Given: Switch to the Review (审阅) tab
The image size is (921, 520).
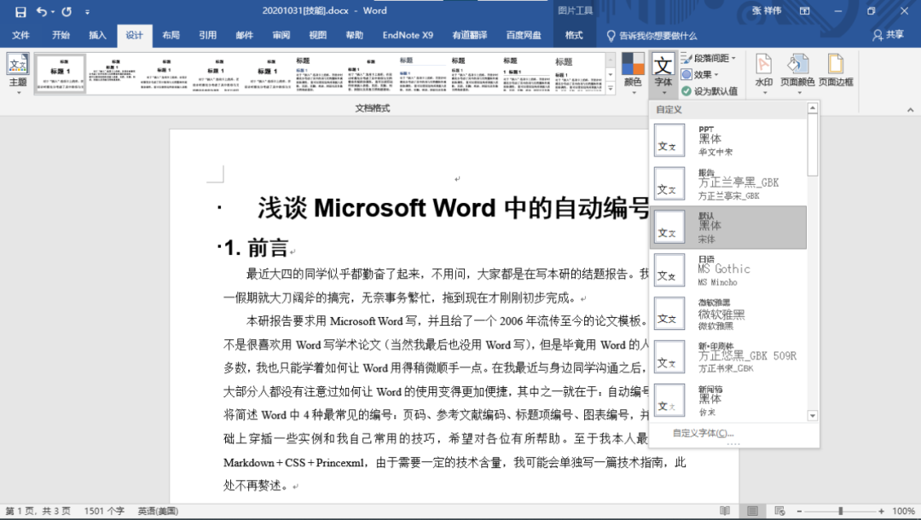Looking at the screenshot, I should [x=281, y=35].
